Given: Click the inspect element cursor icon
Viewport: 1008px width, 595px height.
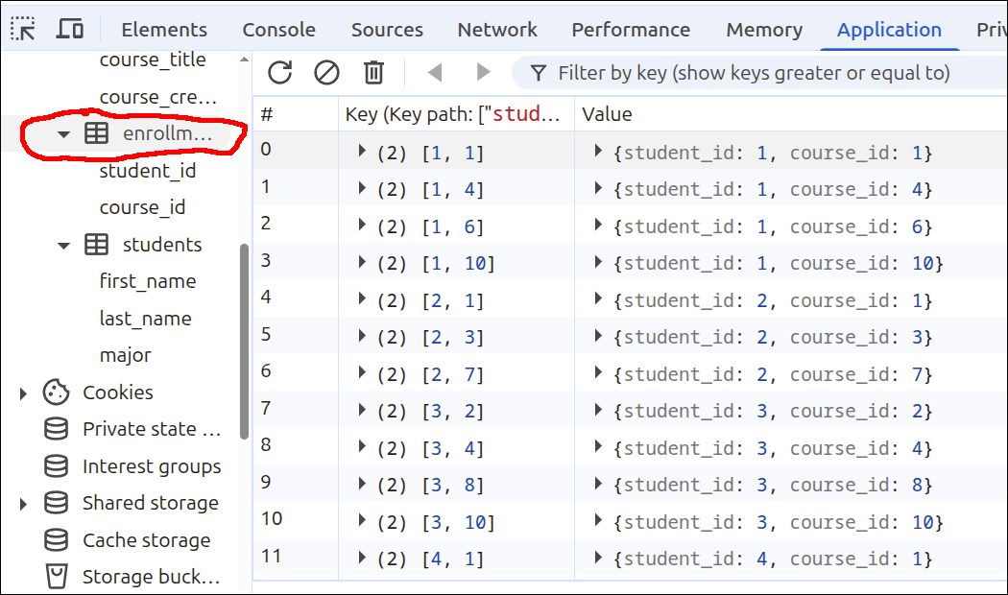Looking at the screenshot, I should tap(21, 29).
